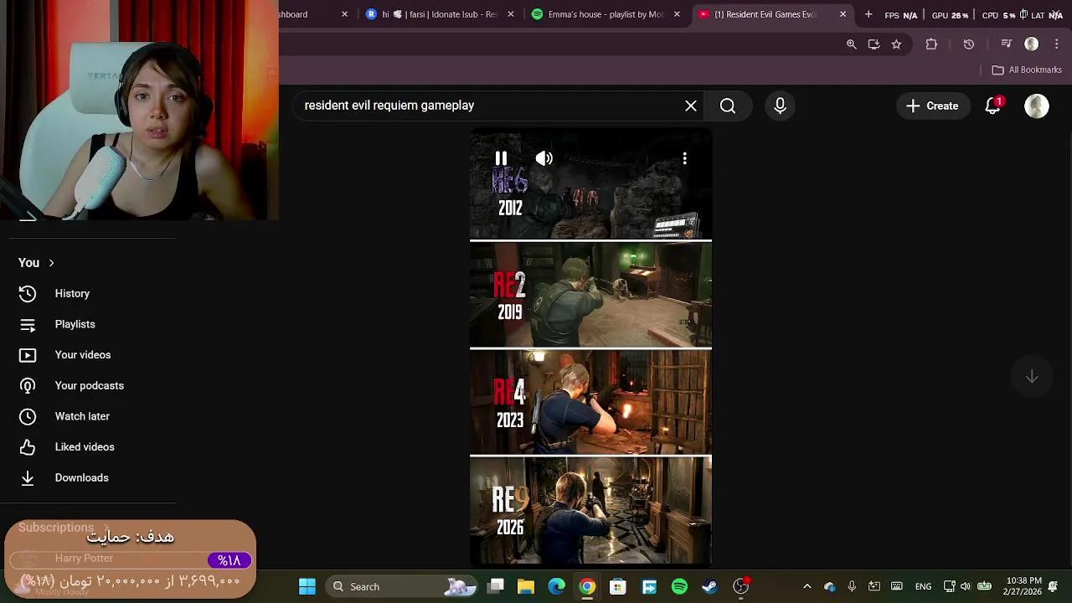The height and width of the screenshot is (603, 1072).
Task: Mute the Short's volume speaker icon
Action: coord(544,158)
